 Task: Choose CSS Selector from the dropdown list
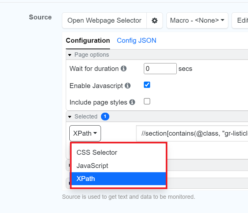click(x=97, y=152)
